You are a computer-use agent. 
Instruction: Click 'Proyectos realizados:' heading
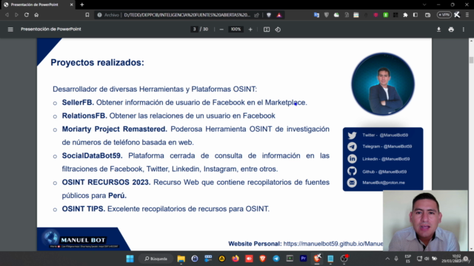click(x=97, y=62)
